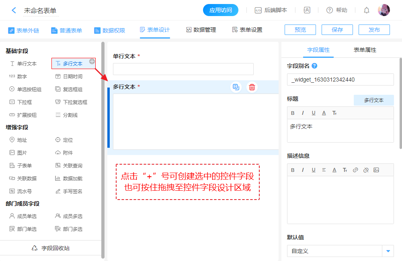Viewport: 402px width, 261px height.
Task: Switch to the 表单属性 tab
Action: pyautogui.click(x=365, y=50)
